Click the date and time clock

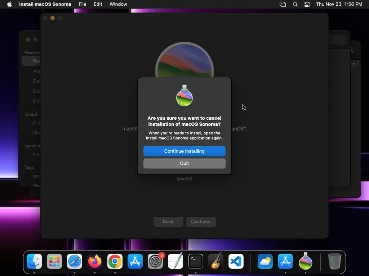point(339,4)
